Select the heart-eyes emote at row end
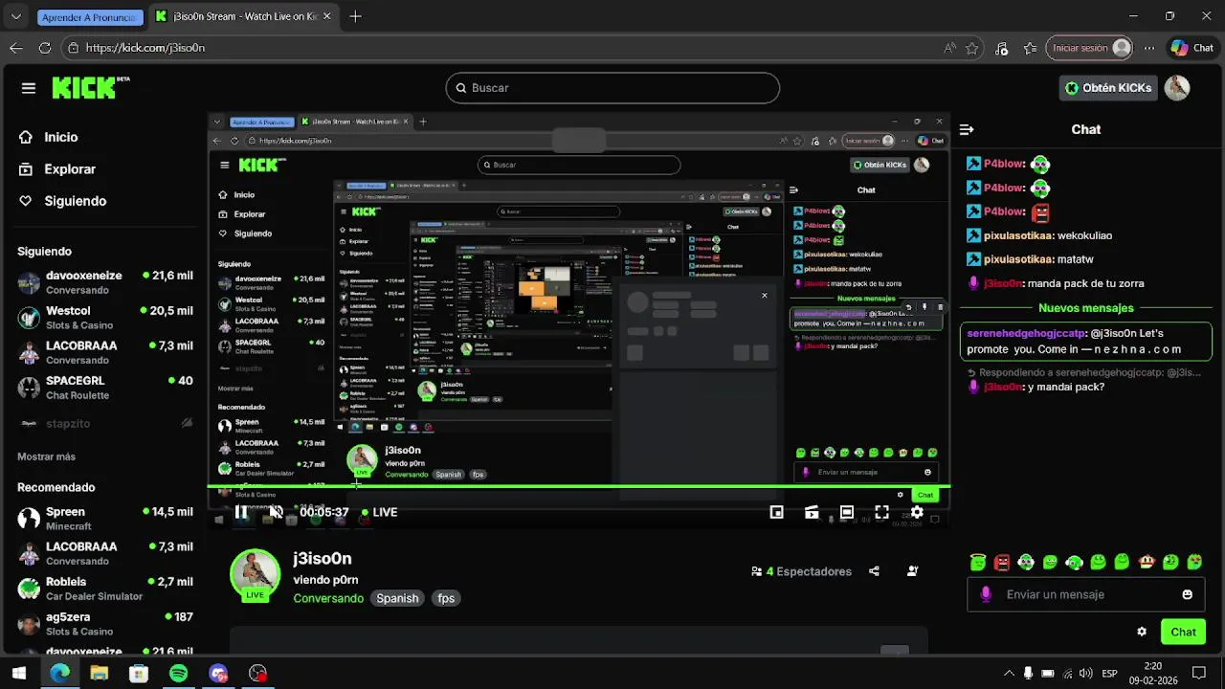 pyautogui.click(x=1194, y=562)
